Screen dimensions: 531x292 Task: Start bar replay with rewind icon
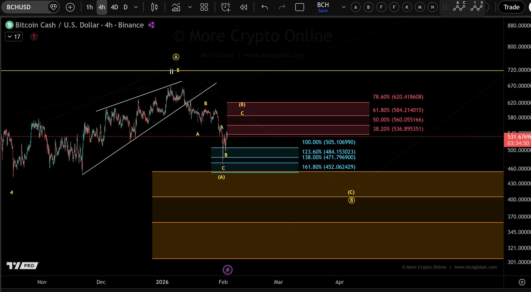click(x=243, y=7)
